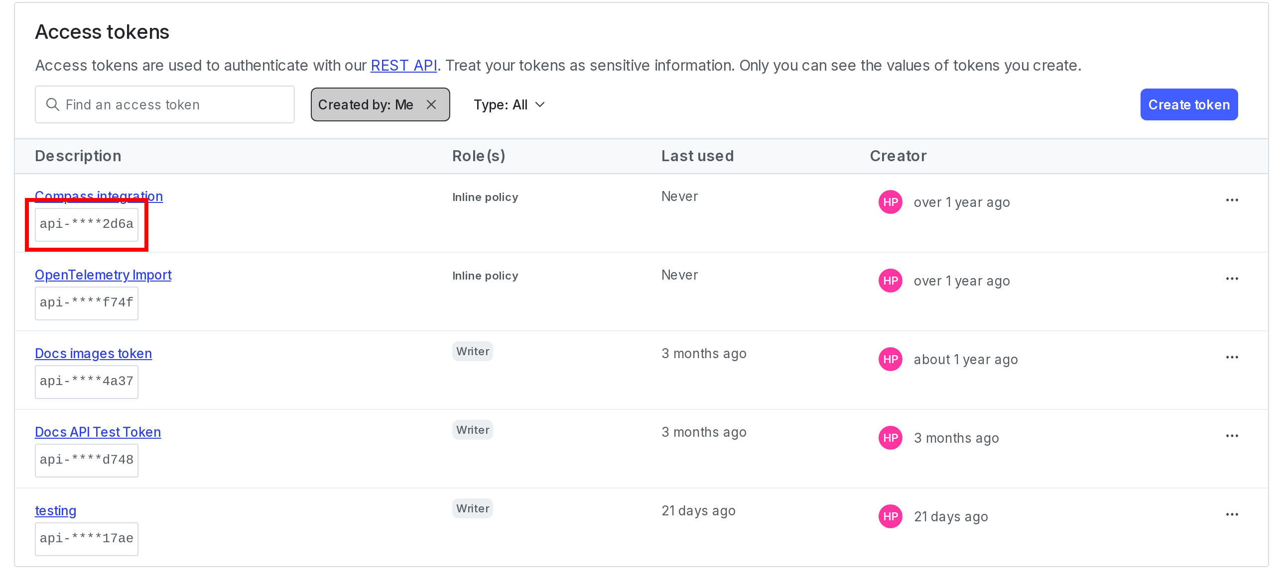Click the HP avatar next to Compass integration
This screenshot has height=581, width=1283.
click(890, 202)
